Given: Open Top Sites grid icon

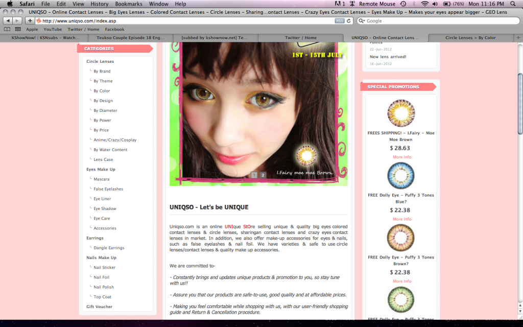Looking at the screenshot, I should coord(18,29).
